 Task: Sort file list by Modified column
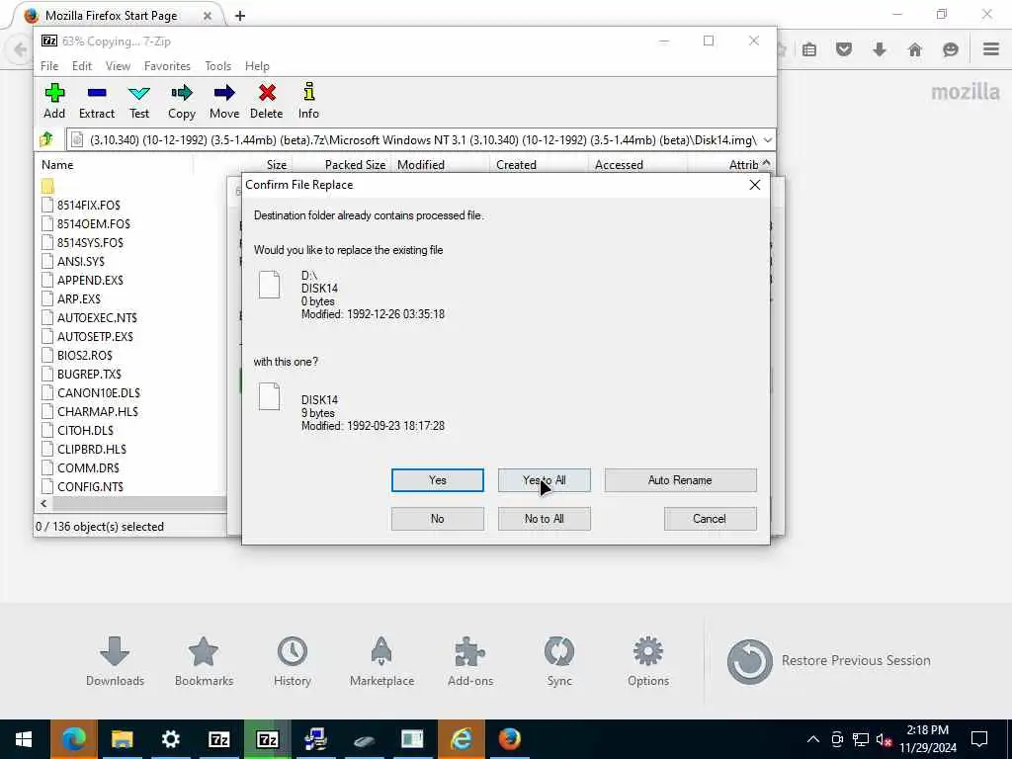tap(421, 165)
